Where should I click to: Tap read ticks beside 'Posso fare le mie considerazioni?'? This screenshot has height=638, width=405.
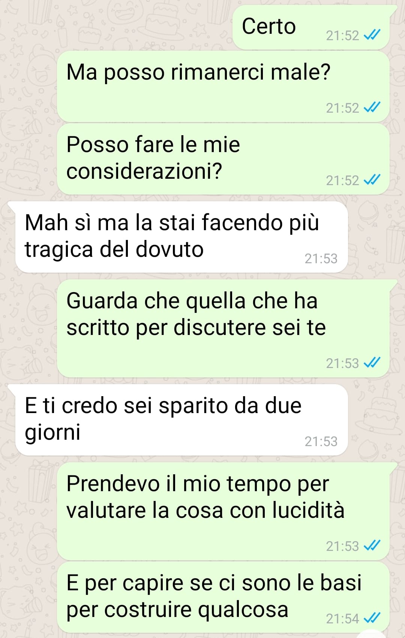click(372, 180)
